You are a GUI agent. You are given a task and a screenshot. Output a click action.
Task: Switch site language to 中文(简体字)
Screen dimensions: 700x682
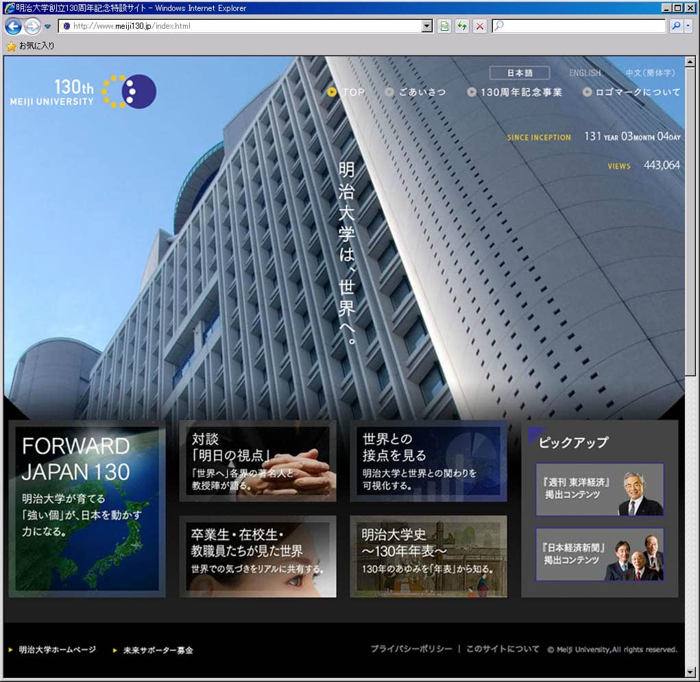pos(650,73)
